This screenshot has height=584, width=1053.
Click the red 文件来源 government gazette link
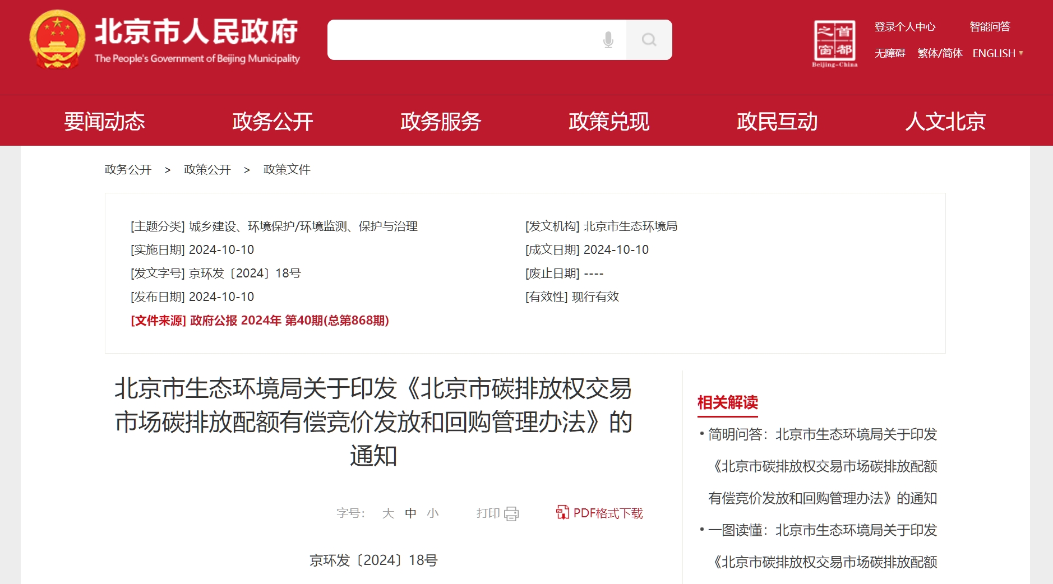click(x=260, y=321)
